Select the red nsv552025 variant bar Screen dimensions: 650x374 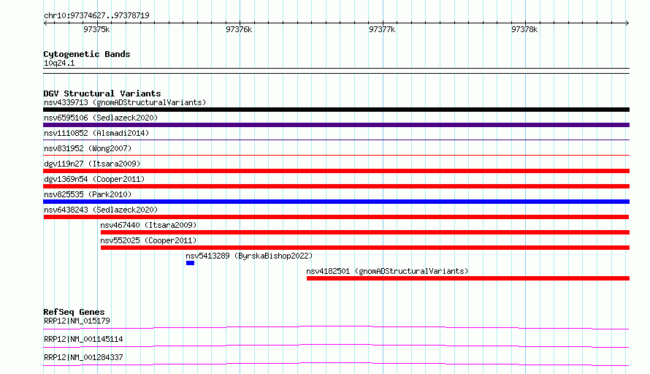pyautogui.click(x=364, y=248)
